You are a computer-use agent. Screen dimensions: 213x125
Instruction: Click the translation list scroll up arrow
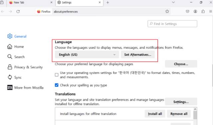[195, 109]
